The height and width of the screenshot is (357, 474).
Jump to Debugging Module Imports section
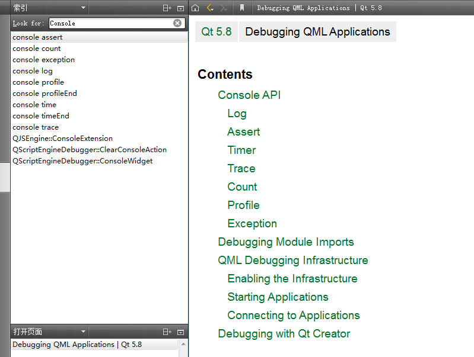click(286, 242)
